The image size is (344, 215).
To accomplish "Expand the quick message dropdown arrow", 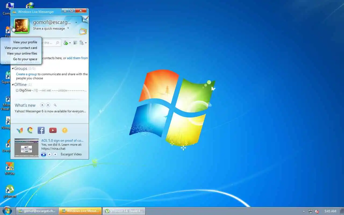I will pos(68,28).
